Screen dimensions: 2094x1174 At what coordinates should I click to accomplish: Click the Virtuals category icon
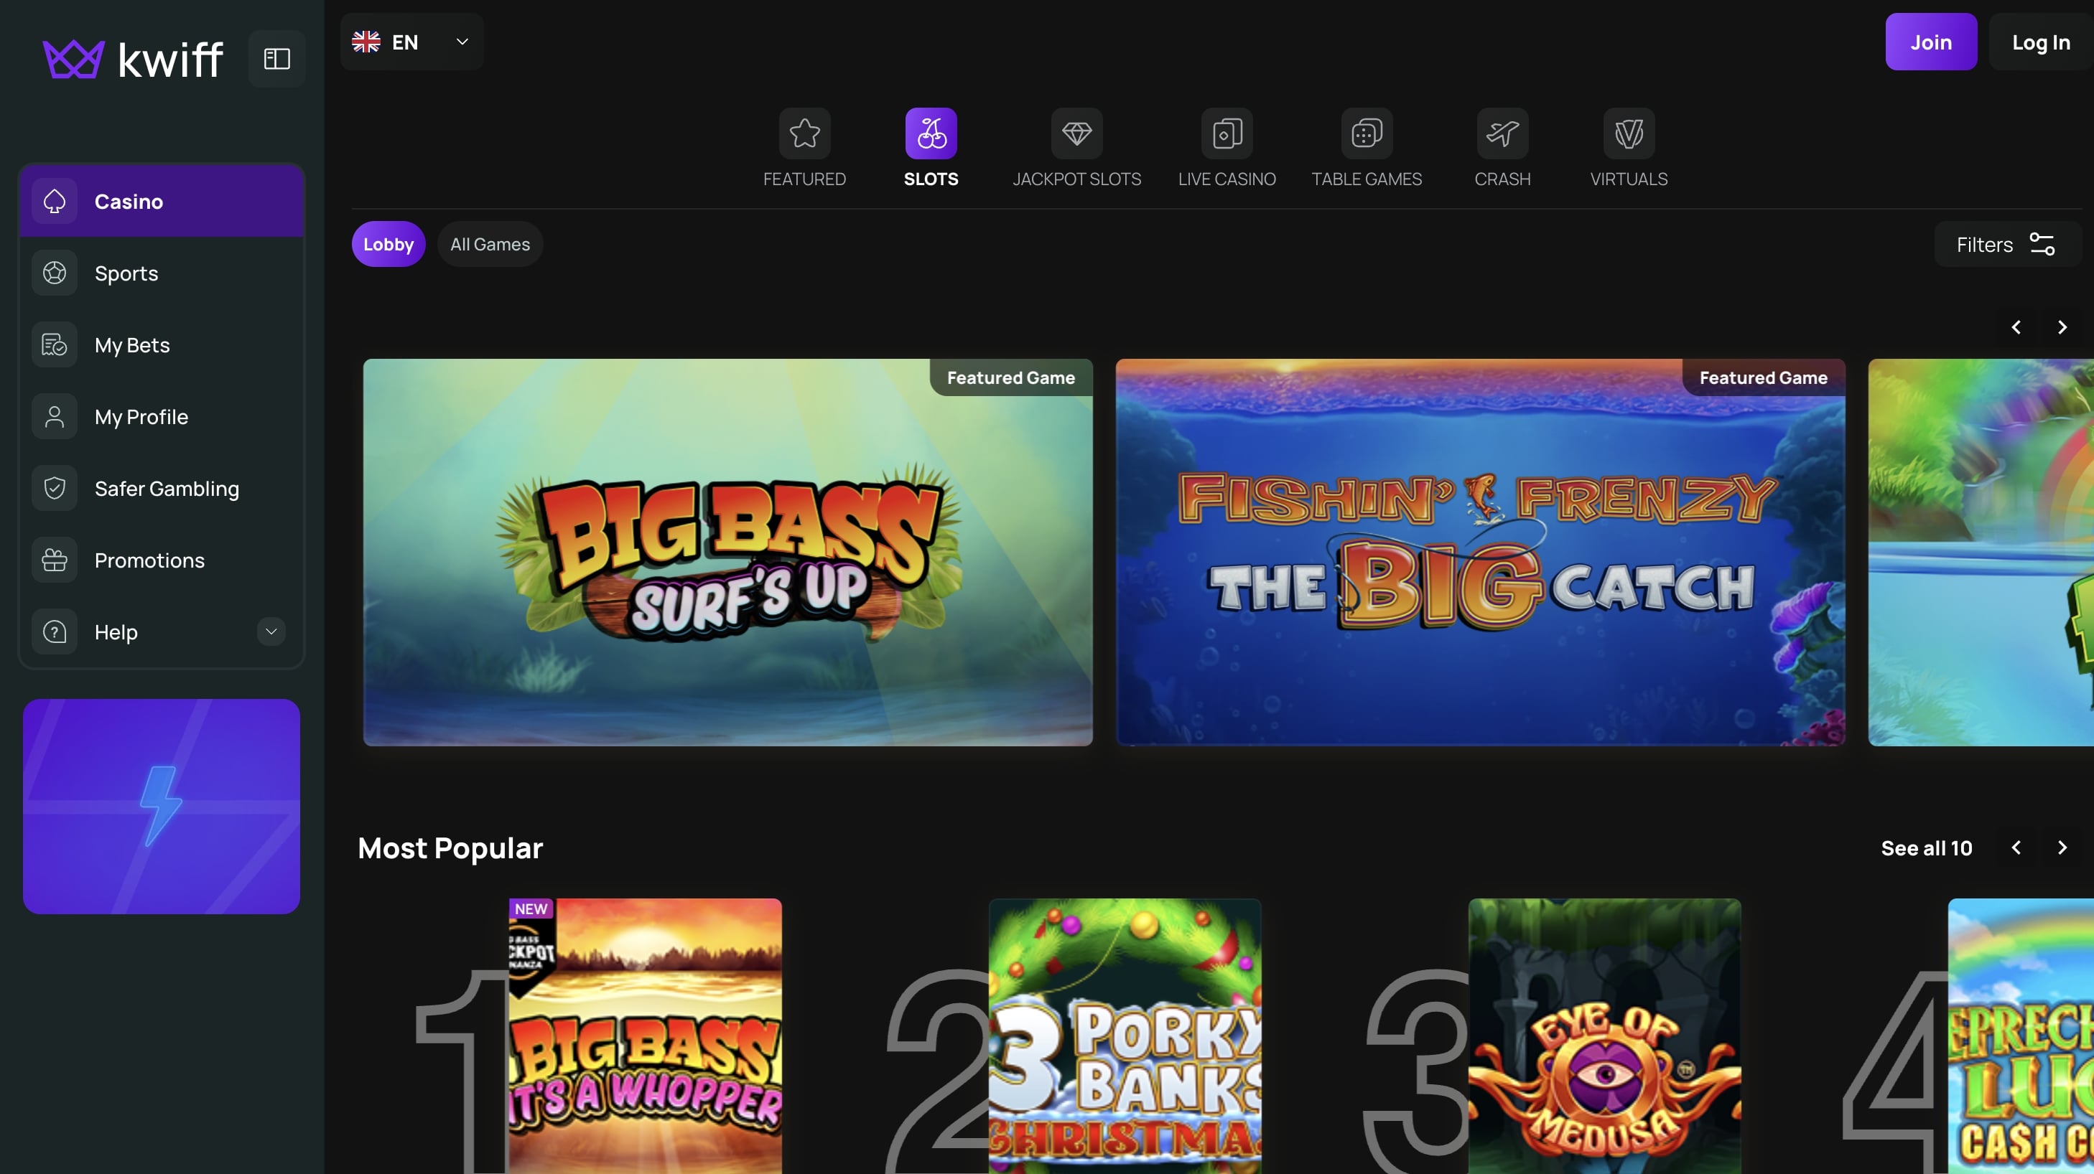click(x=1628, y=133)
